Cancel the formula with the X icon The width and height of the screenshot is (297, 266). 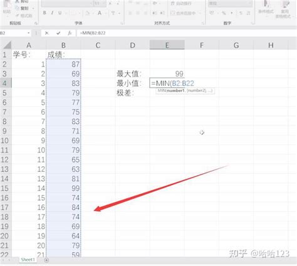pos(46,33)
